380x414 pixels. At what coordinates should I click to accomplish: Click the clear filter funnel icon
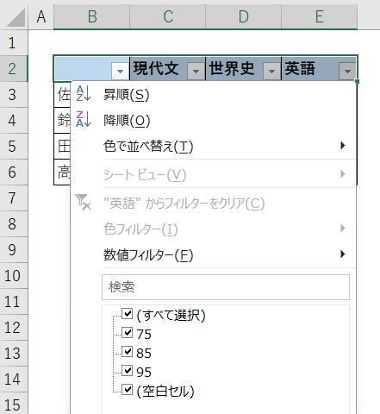[x=83, y=202]
